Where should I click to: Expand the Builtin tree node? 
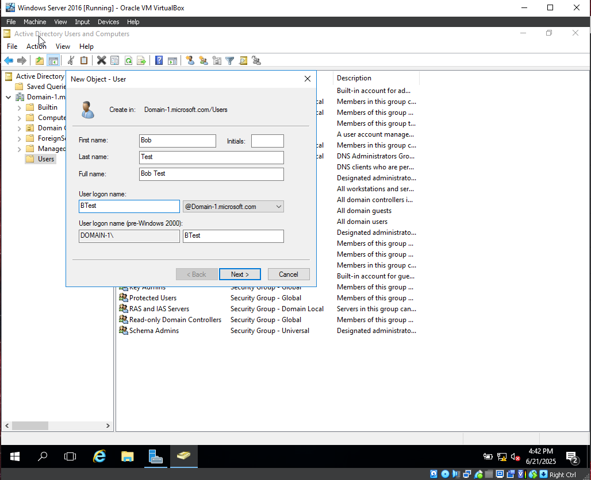coord(19,108)
